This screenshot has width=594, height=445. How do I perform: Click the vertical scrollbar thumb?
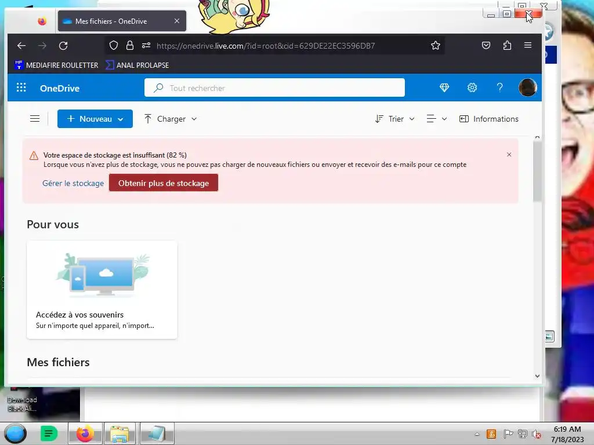pyautogui.click(x=537, y=172)
